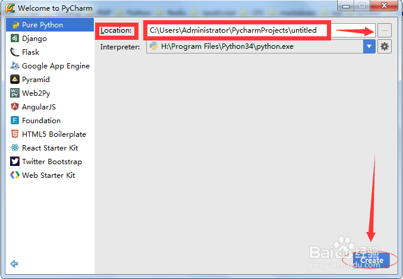Go back using the left arrow icon
Screen dimensions: 403x279
pyautogui.click(x=14, y=264)
